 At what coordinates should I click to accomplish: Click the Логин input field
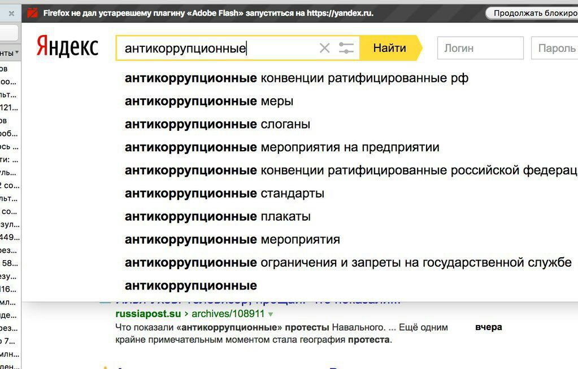[480, 48]
